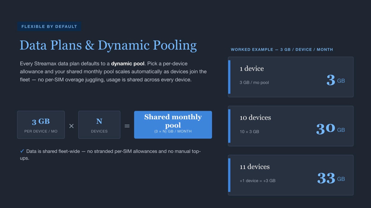The width and height of the screenshot is (371, 208).
Task: Select the Data Plans & Dynamic Pooling heading
Action: (108, 45)
